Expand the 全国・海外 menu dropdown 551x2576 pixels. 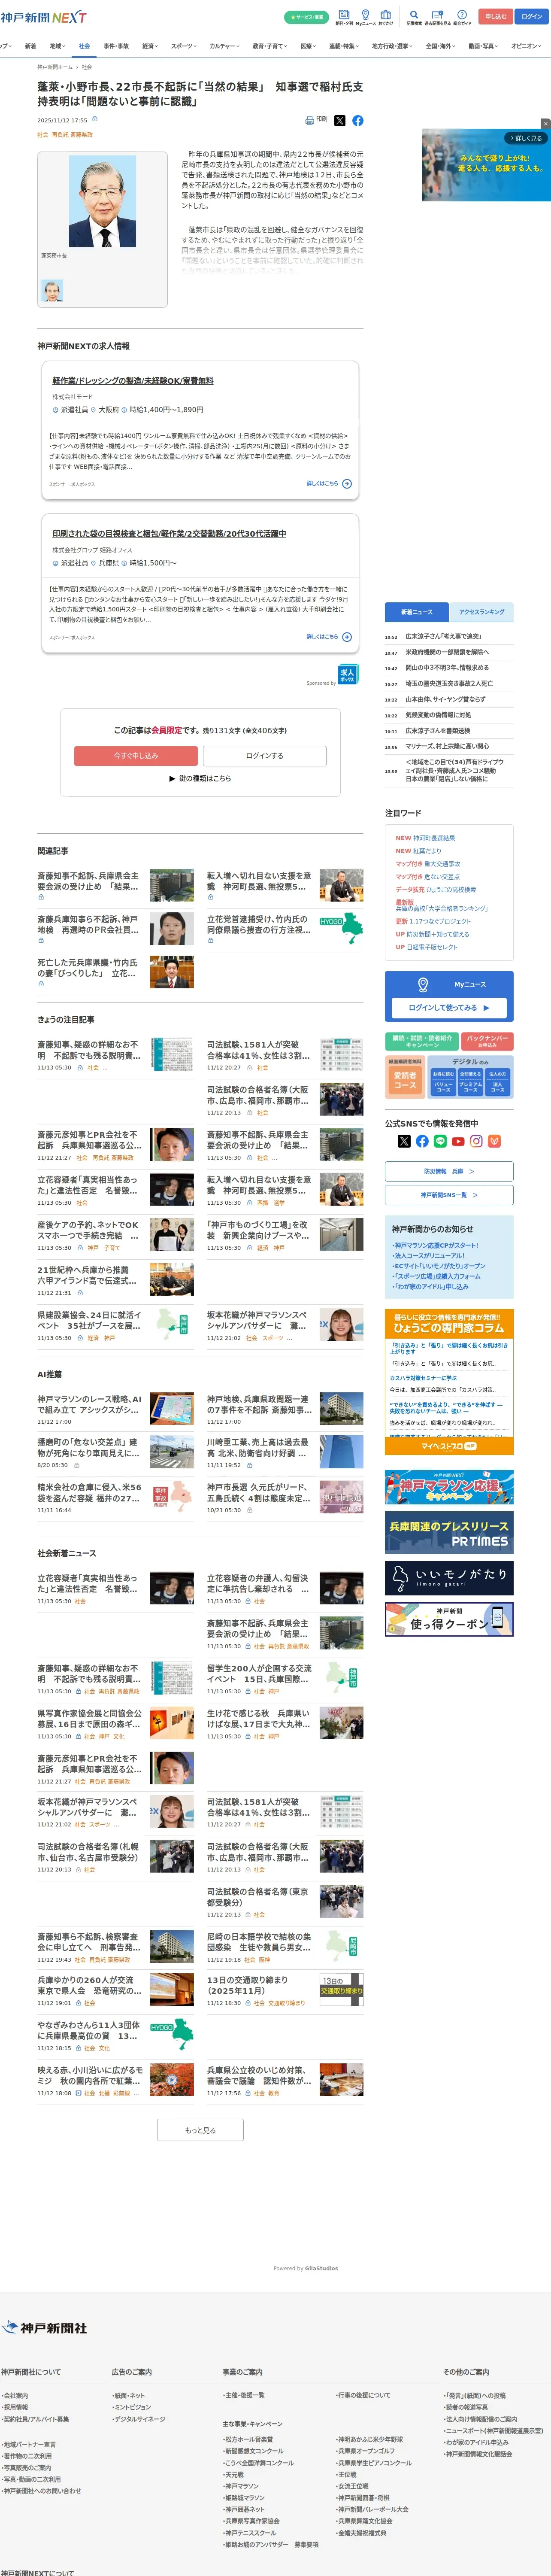442,46
